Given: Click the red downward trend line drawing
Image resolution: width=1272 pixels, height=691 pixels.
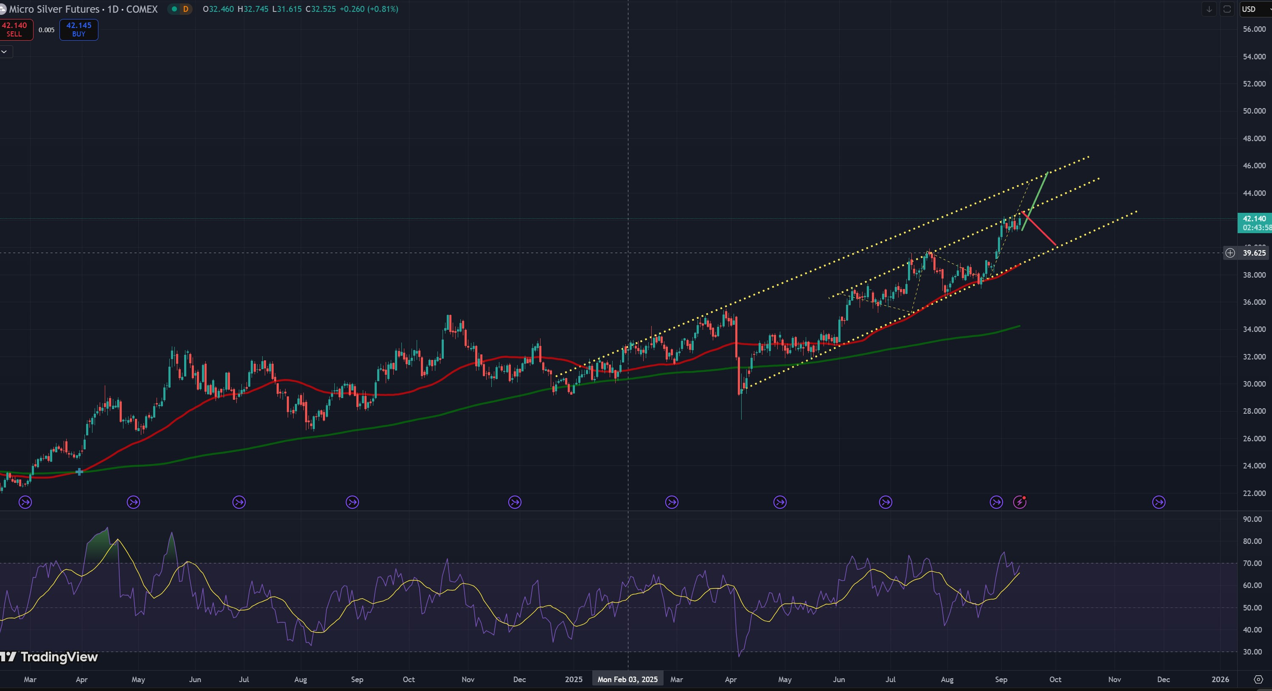Looking at the screenshot, I should [x=1040, y=229].
